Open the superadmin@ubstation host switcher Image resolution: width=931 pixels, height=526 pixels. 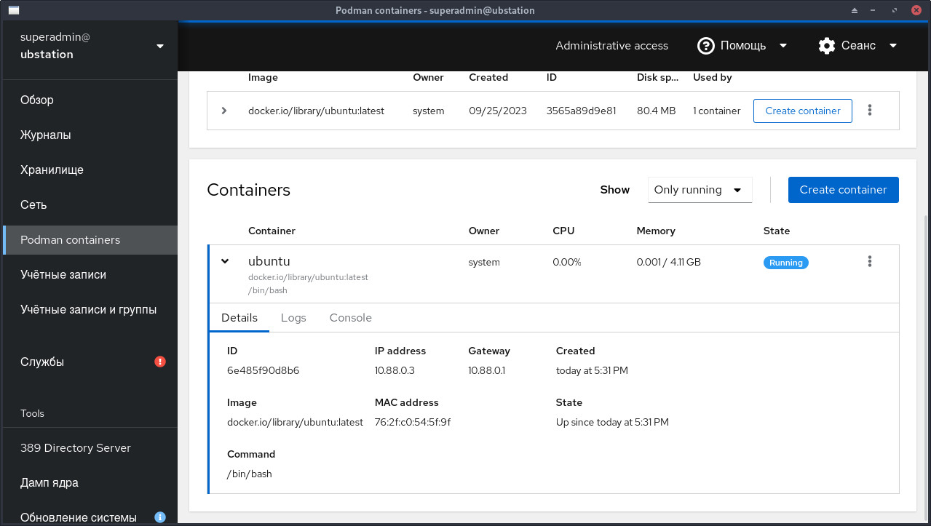point(90,46)
